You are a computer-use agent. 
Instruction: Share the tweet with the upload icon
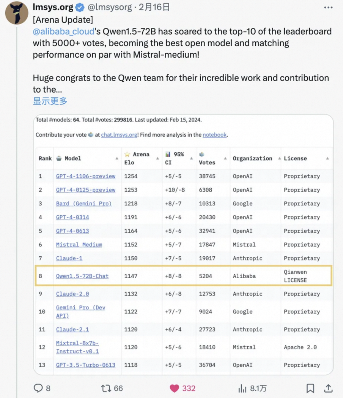click(x=328, y=388)
